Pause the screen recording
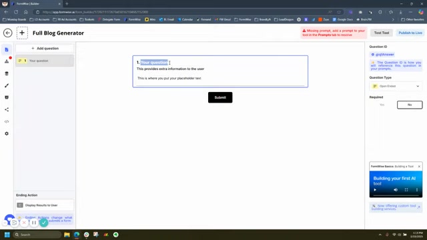Screen dimensions: 427x240 coord(34,223)
